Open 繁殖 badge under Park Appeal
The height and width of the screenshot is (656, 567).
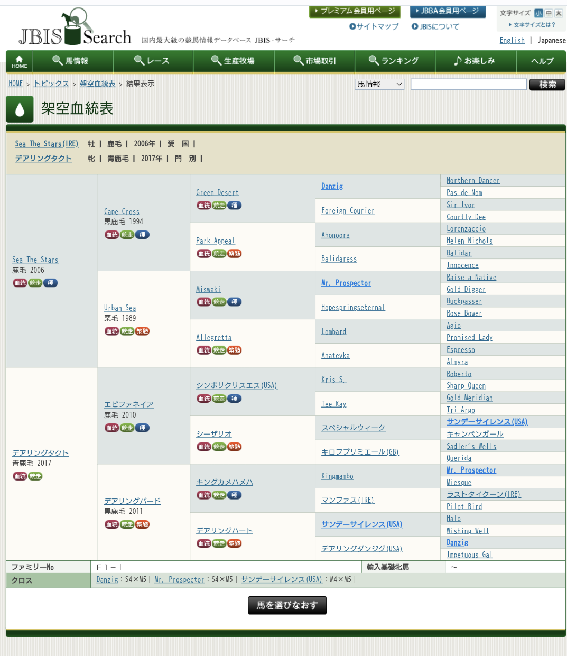click(234, 253)
